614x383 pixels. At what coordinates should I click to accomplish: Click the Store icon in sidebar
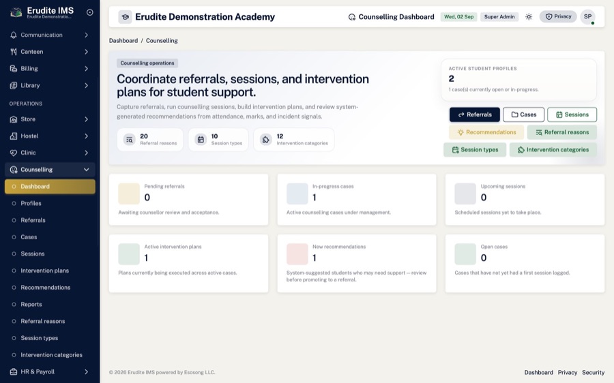coord(14,119)
